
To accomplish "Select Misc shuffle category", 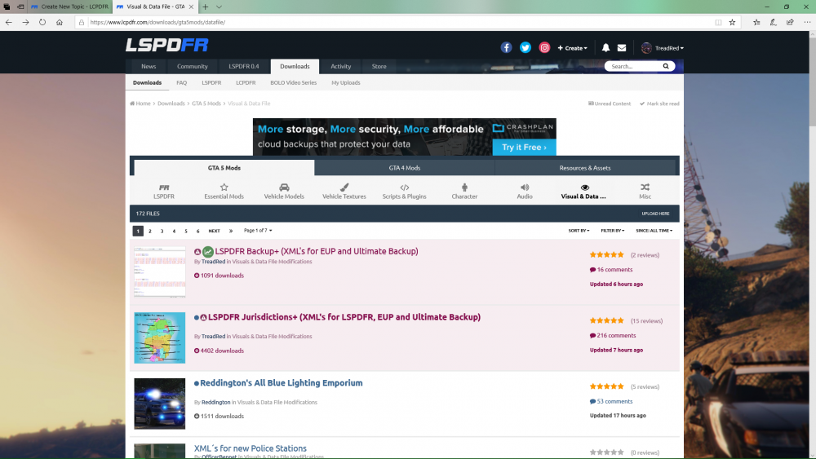I will (645, 192).
